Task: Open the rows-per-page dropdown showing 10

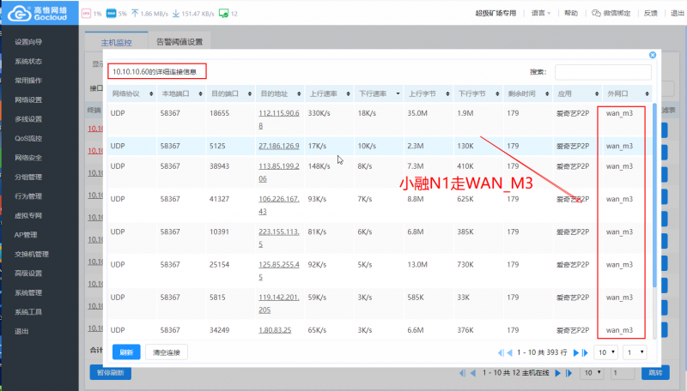Action: (607, 352)
